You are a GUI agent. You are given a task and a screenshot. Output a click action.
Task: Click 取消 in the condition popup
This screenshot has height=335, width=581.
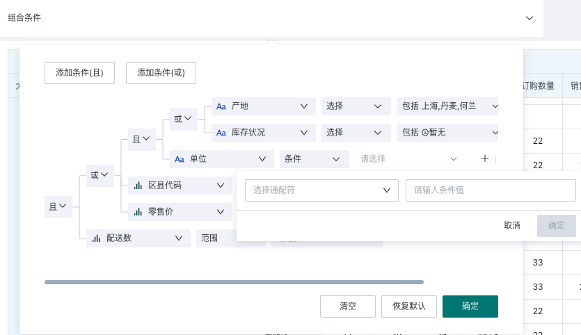512,225
